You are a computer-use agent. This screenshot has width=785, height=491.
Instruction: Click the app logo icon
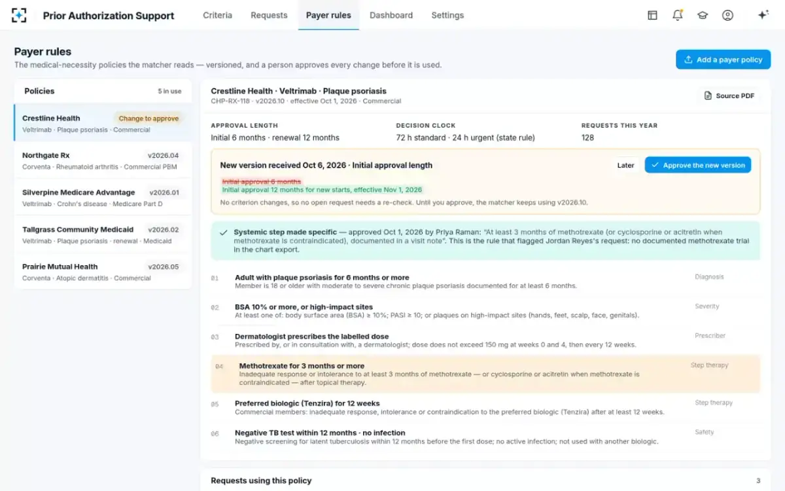(x=20, y=15)
